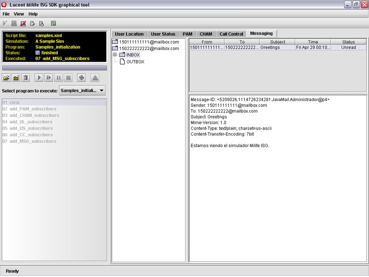Select the Greetings subject cell

[278, 47]
